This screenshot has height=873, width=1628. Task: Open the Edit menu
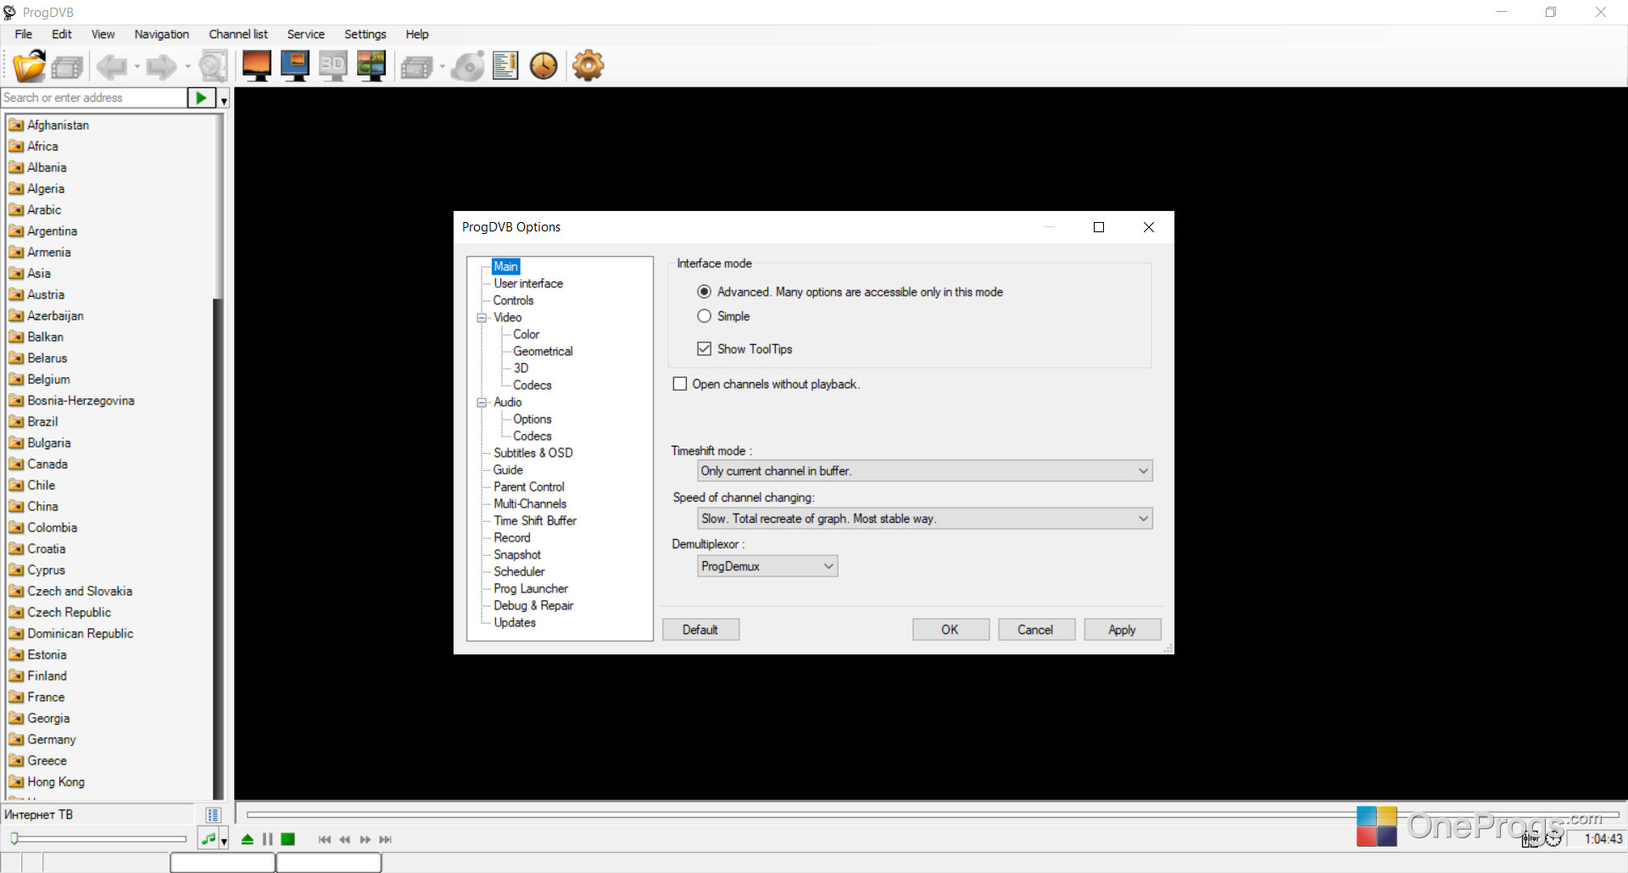point(61,34)
